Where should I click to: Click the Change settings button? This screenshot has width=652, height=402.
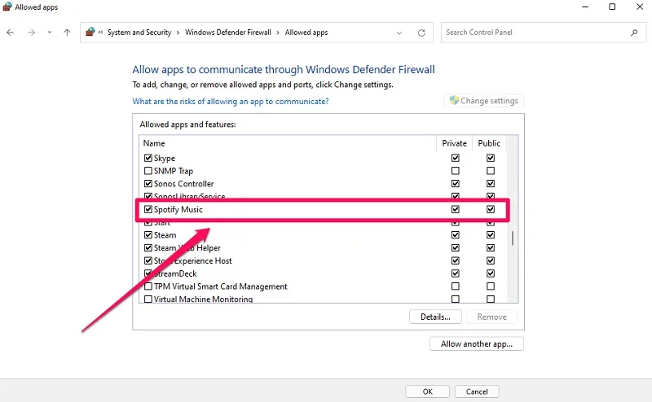pos(483,101)
